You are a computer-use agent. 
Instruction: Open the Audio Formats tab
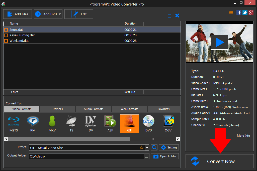click(94, 109)
